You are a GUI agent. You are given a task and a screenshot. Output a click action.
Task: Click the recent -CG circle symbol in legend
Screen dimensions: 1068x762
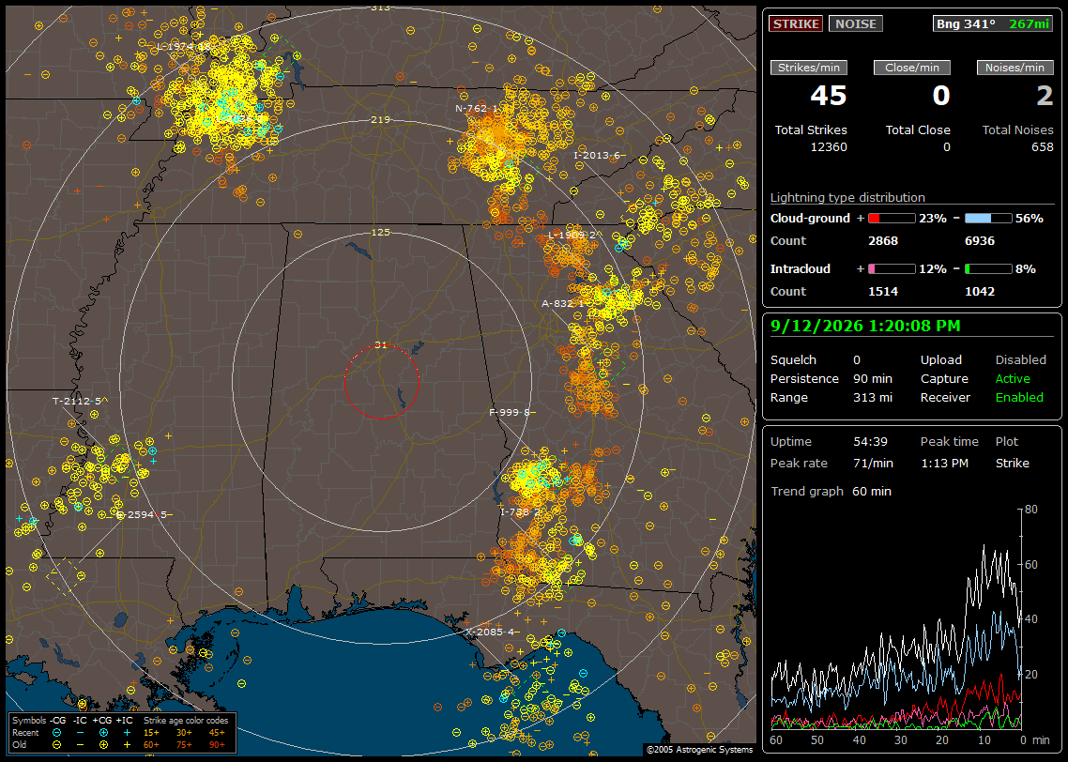56,733
